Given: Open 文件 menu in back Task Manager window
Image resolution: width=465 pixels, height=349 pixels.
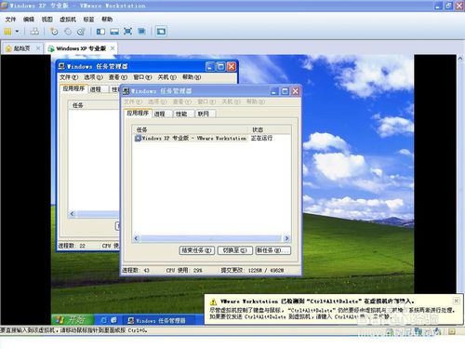Looking at the screenshot, I should point(69,77).
